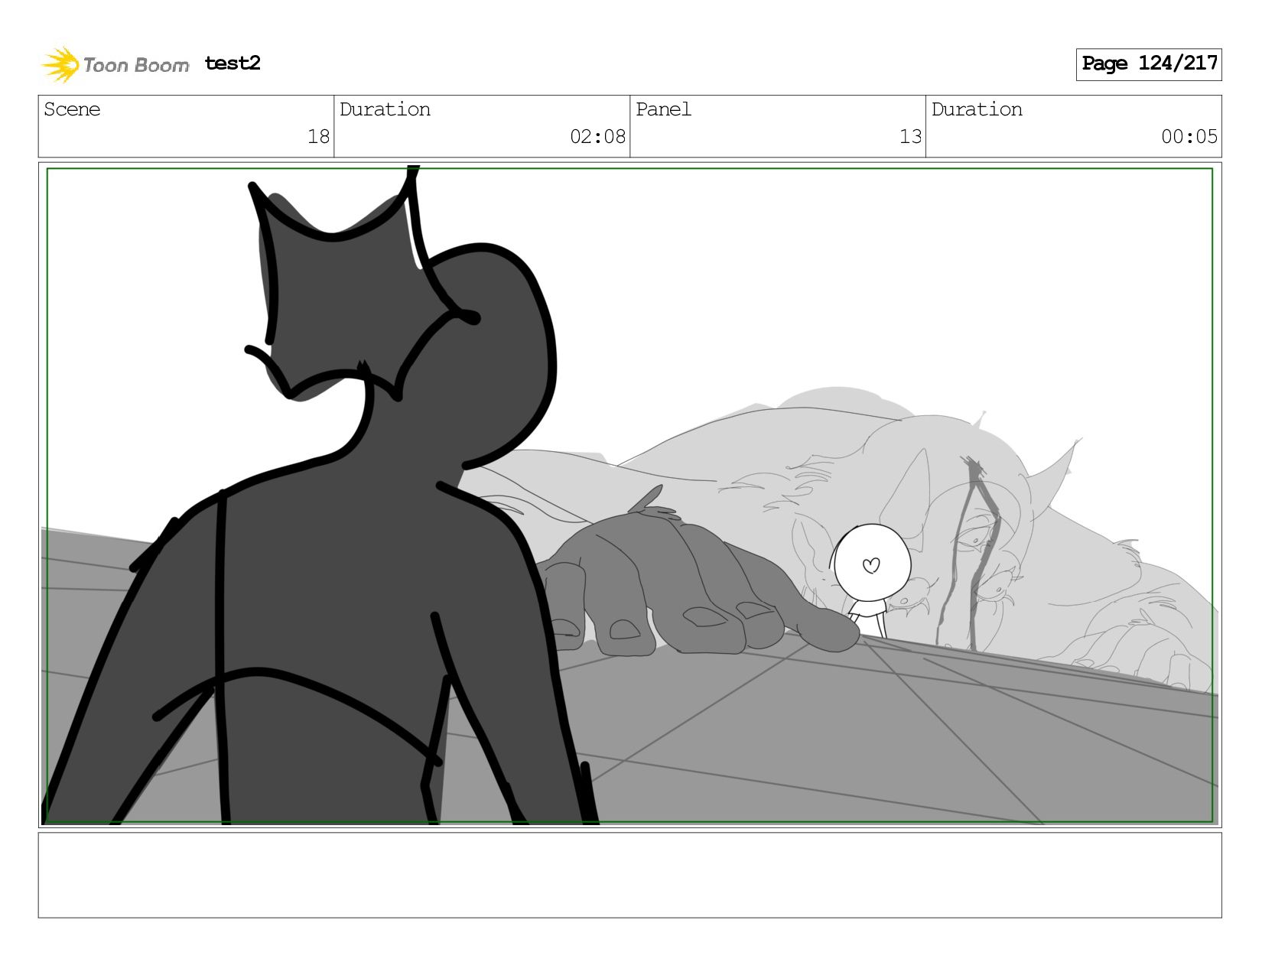Click the 'Duration' label beside Panel
Screen dimensions: 1262x975
[977, 109]
